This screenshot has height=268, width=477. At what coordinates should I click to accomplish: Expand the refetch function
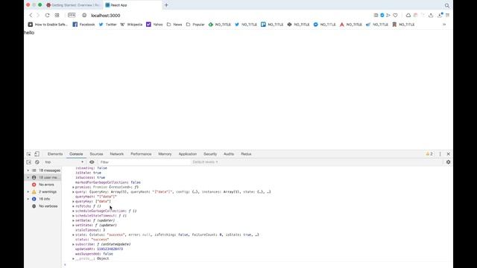pyautogui.click(x=73, y=206)
